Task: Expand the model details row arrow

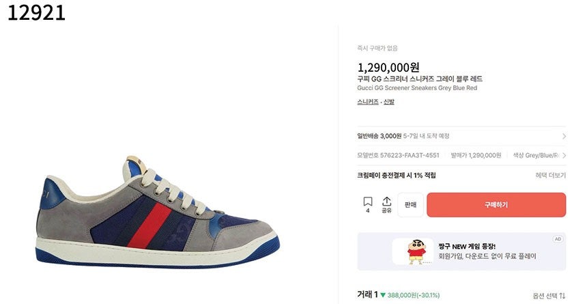Action: pyautogui.click(x=564, y=156)
